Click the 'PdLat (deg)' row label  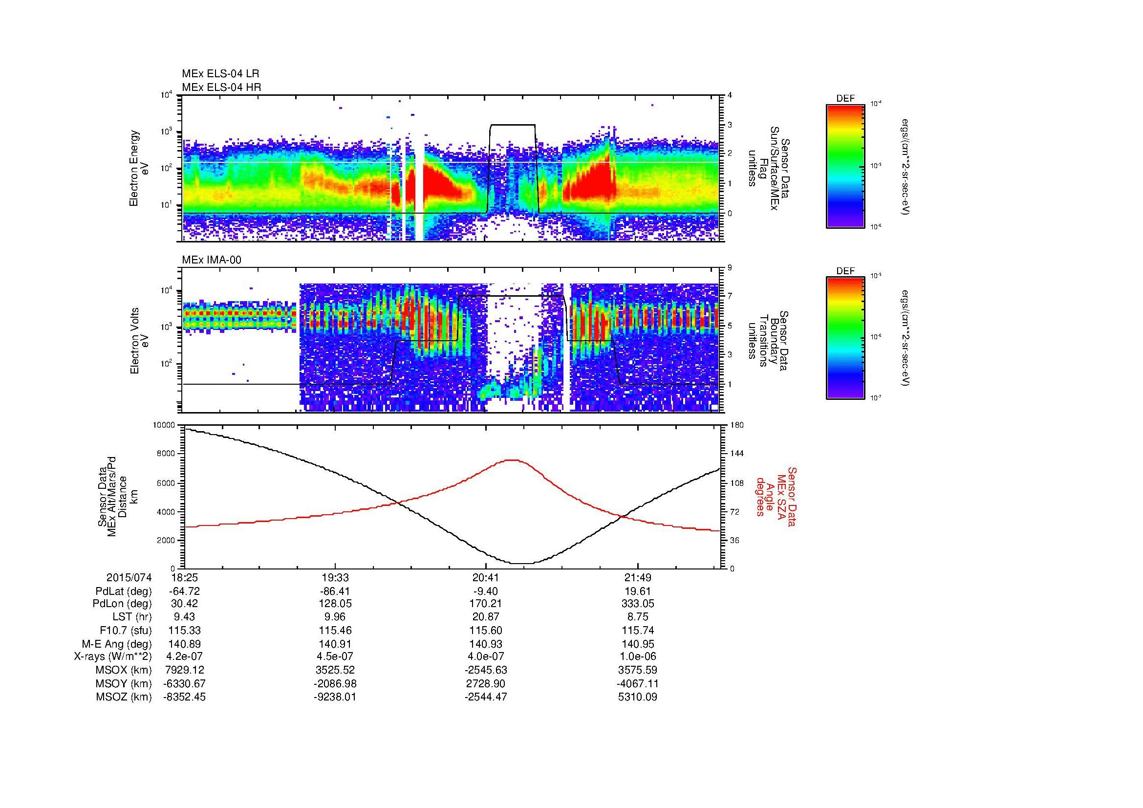(x=124, y=592)
